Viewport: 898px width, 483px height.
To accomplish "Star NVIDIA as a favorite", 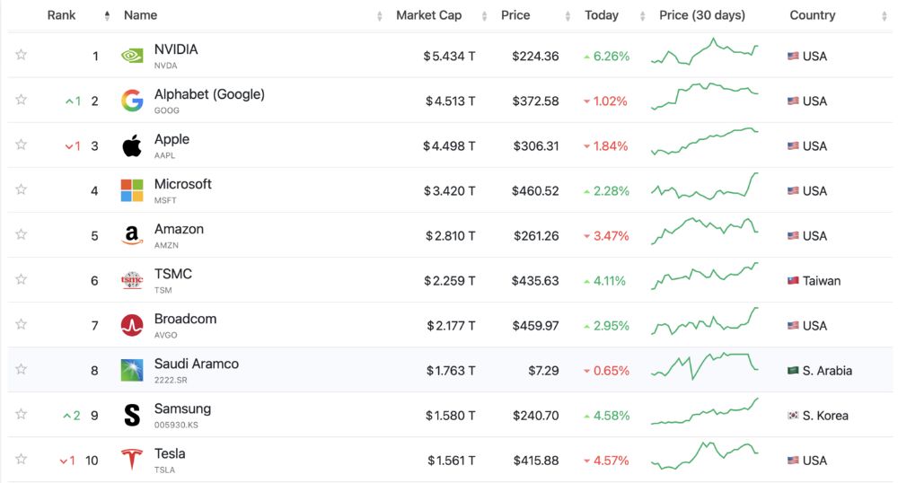I will pyautogui.click(x=22, y=55).
